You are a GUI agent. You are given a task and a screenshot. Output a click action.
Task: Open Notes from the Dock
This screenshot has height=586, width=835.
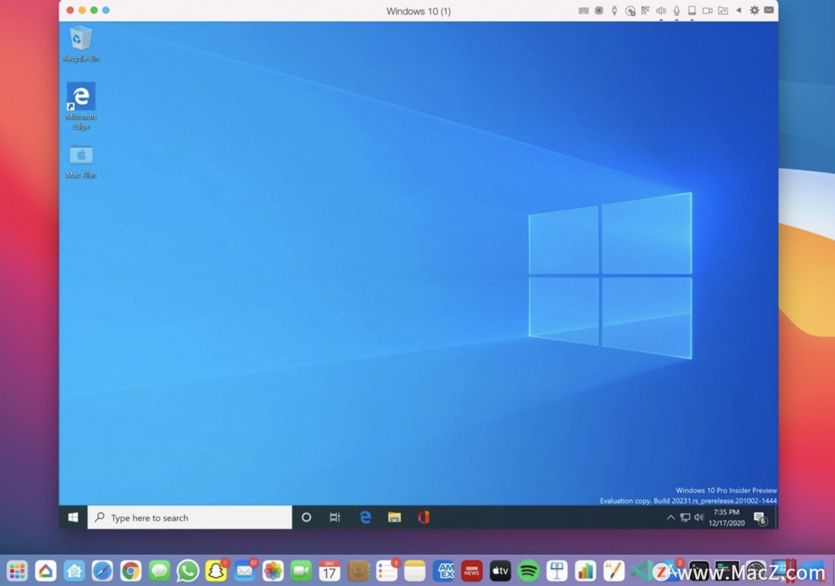[x=415, y=571]
